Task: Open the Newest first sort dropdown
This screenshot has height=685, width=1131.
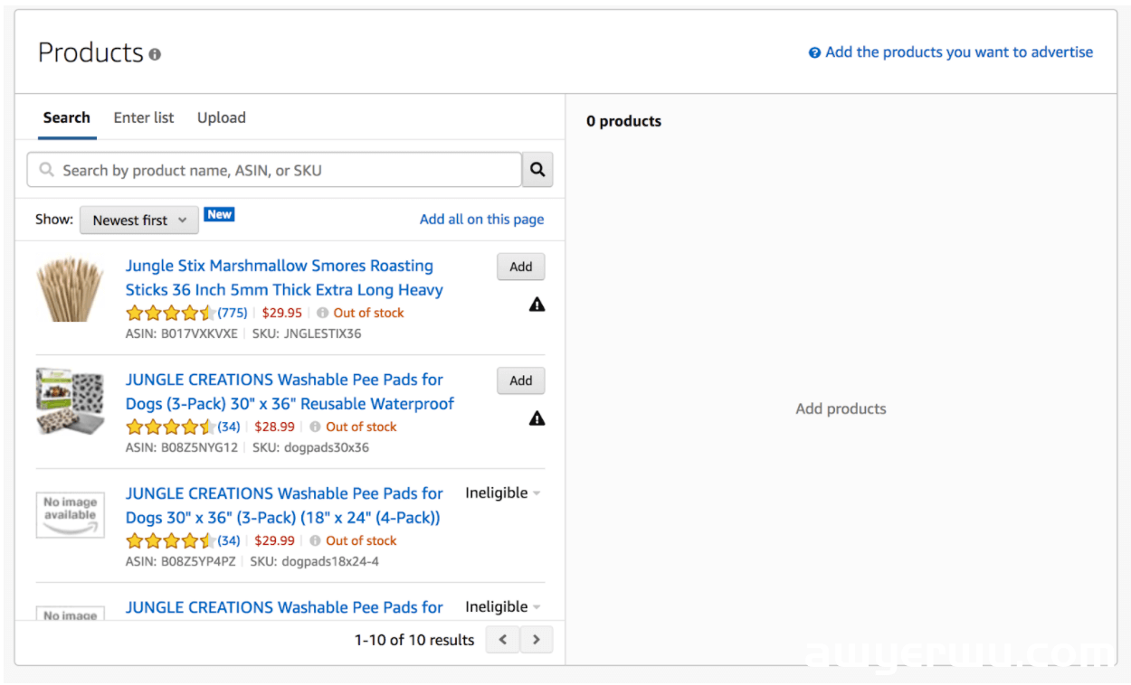Action: tap(139, 221)
